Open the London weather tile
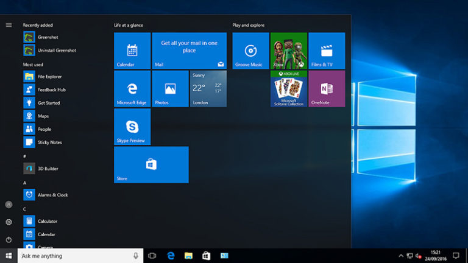 (x=208, y=89)
